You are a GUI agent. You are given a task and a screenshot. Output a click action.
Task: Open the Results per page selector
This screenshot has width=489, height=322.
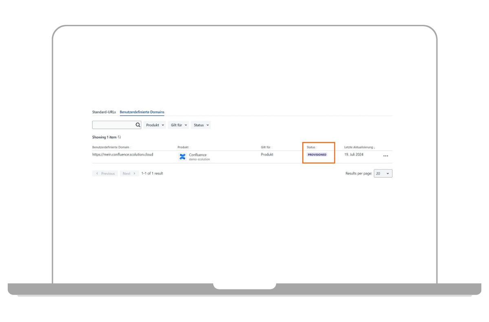[383, 173]
